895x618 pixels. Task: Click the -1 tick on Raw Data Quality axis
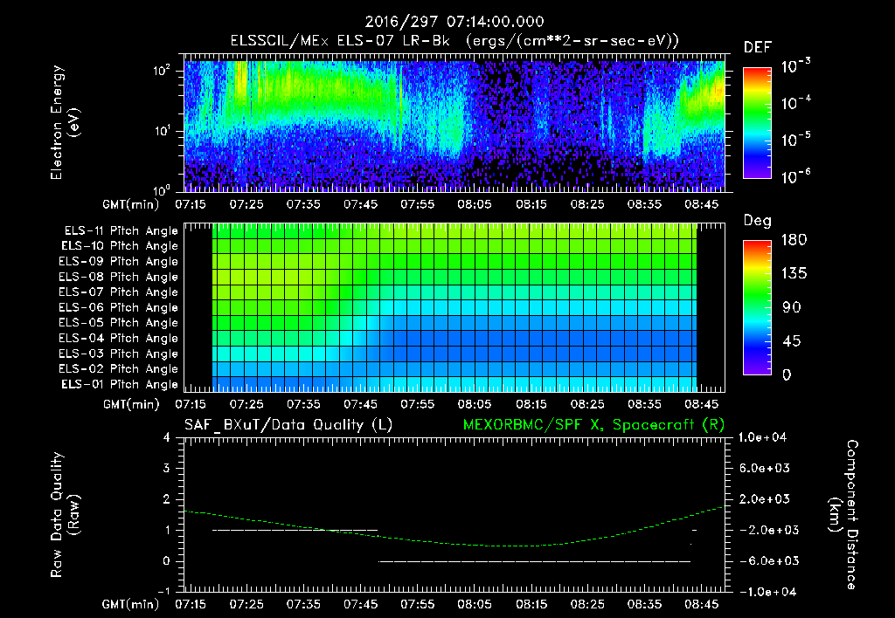point(163,591)
